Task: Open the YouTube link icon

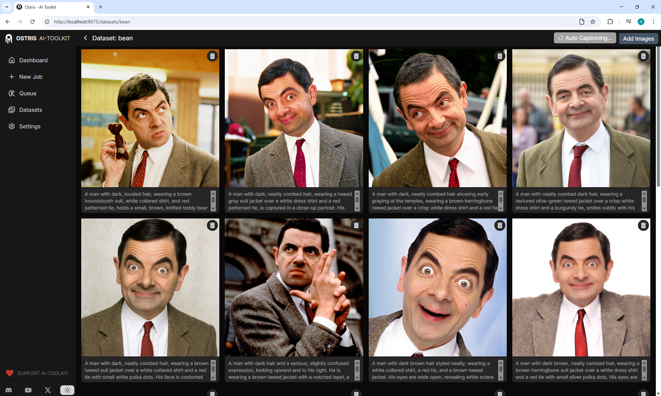Action: [x=28, y=390]
